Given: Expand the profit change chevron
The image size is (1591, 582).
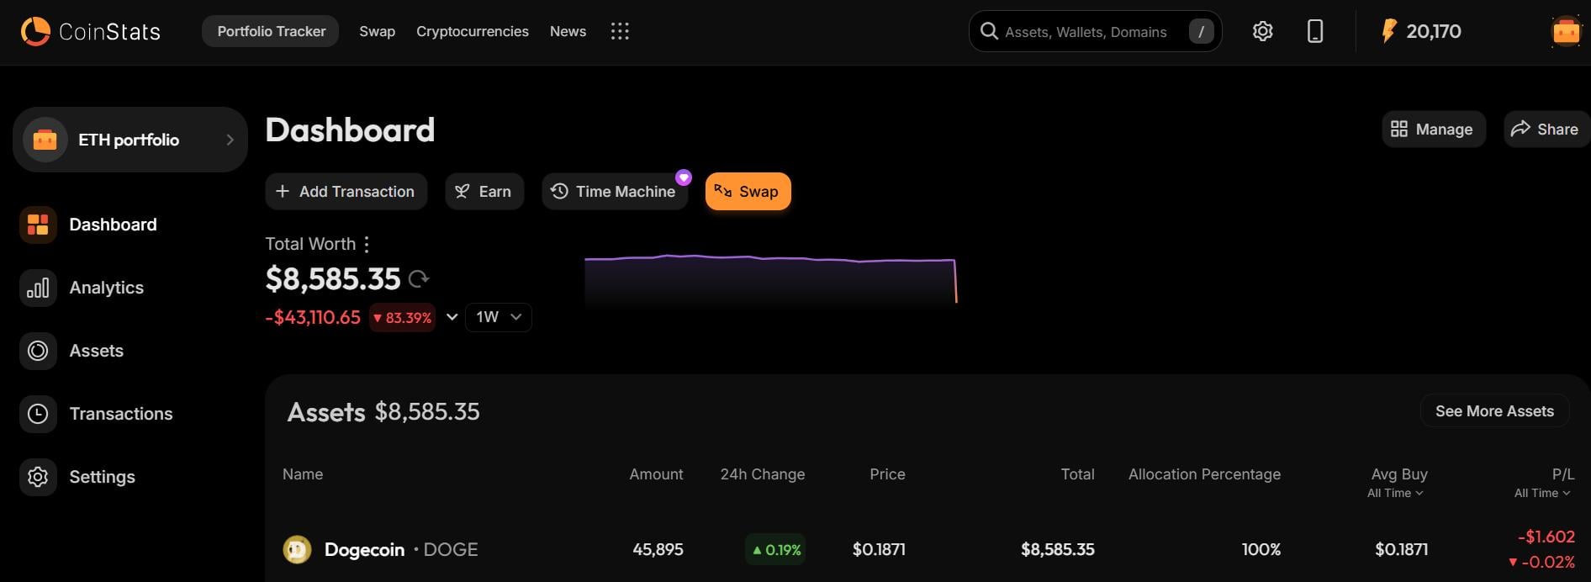Looking at the screenshot, I should pos(452,317).
